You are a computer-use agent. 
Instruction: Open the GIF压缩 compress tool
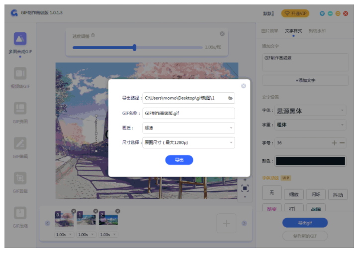click(x=20, y=217)
